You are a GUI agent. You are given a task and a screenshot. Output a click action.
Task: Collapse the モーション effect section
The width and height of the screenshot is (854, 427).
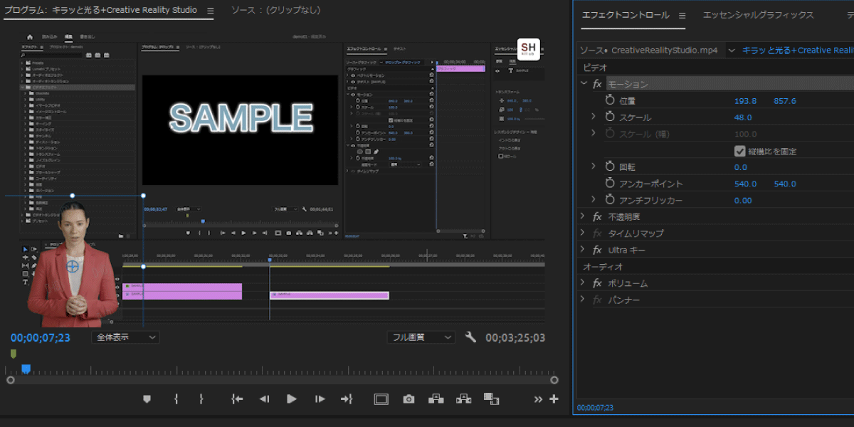click(x=584, y=84)
